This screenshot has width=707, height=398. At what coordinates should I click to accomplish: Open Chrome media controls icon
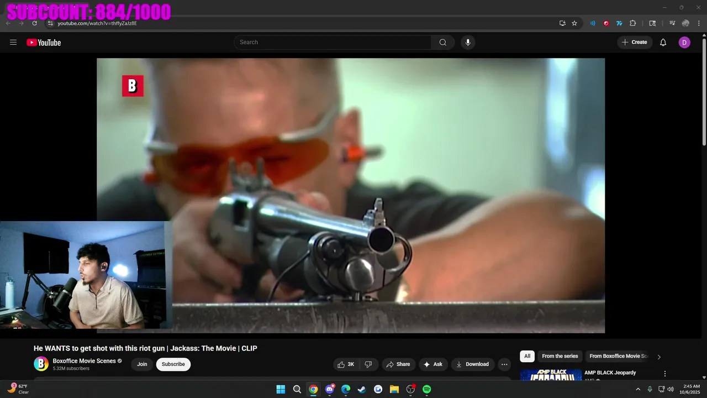click(672, 23)
